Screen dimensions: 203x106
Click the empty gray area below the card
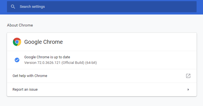pyautogui.click(x=102, y=101)
